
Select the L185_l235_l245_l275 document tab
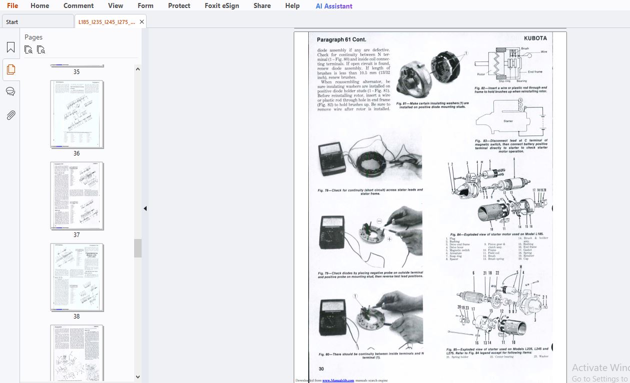pyautogui.click(x=107, y=22)
